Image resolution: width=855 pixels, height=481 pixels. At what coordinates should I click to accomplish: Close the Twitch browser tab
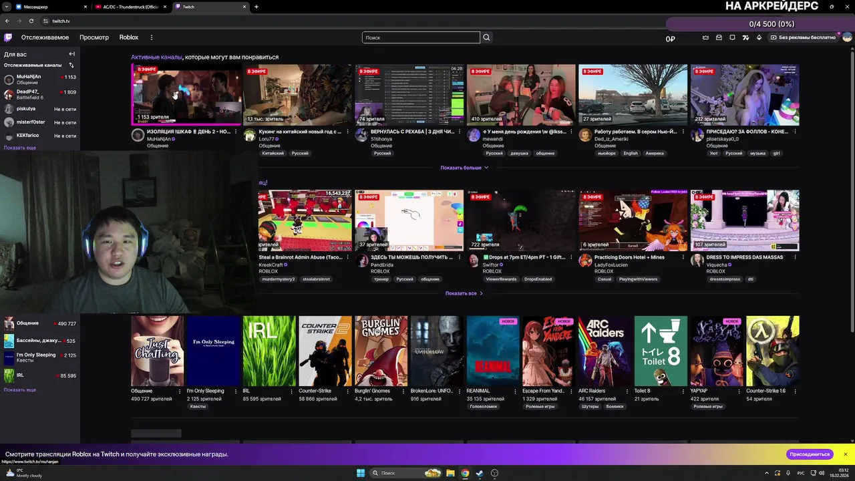[x=244, y=7]
